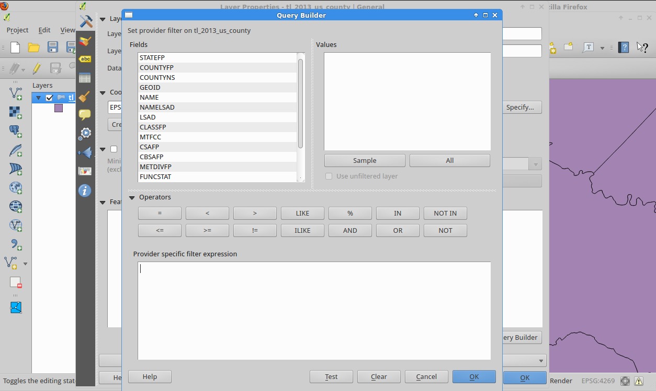Click the purple layer symbol swatch
The image size is (656, 391).
coord(59,108)
